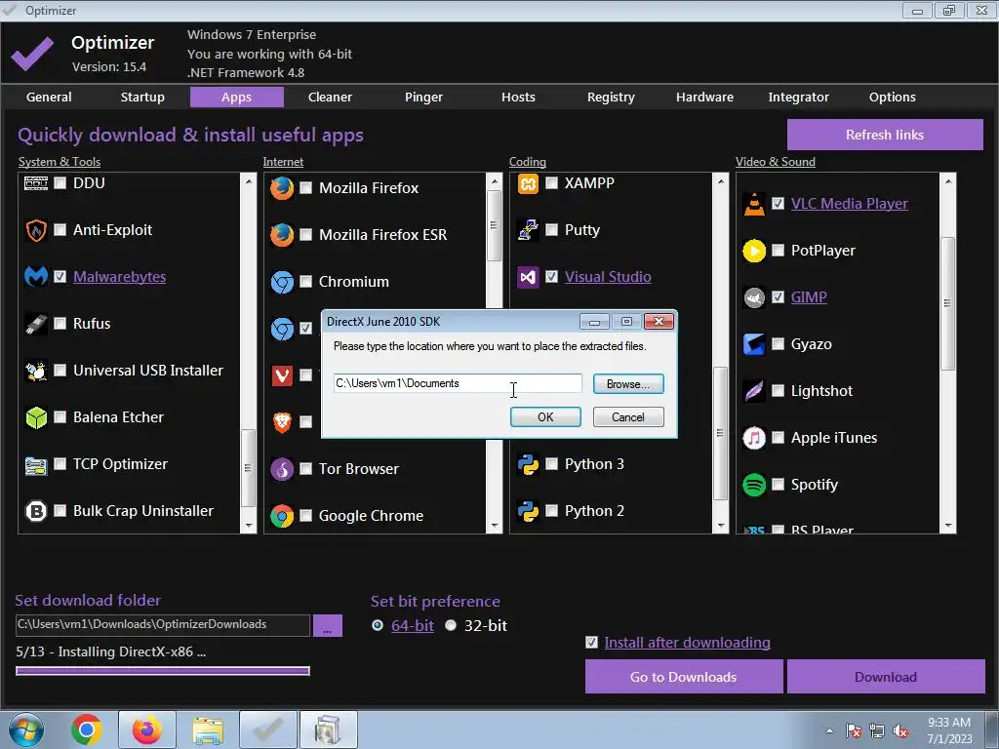Click the Google Chrome icon in the Internet list
Image resolution: width=999 pixels, height=749 pixels.
point(282,515)
